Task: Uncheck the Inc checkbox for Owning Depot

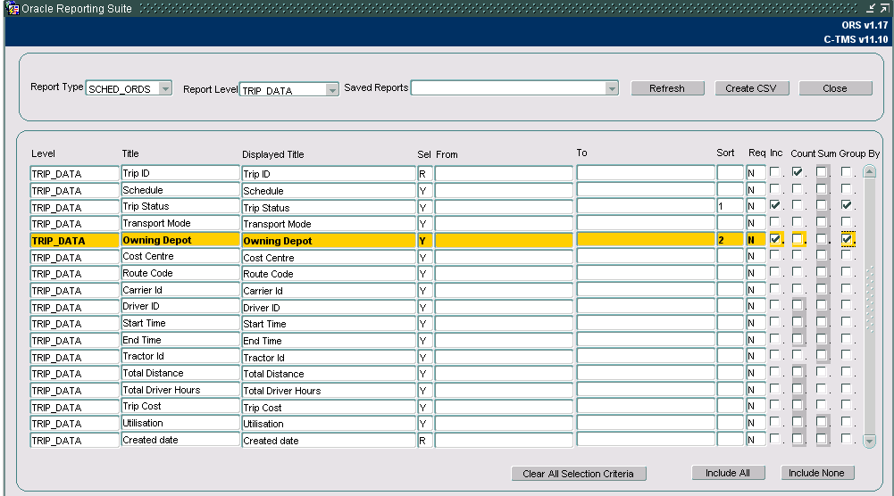Action: click(x=775, y=238)
